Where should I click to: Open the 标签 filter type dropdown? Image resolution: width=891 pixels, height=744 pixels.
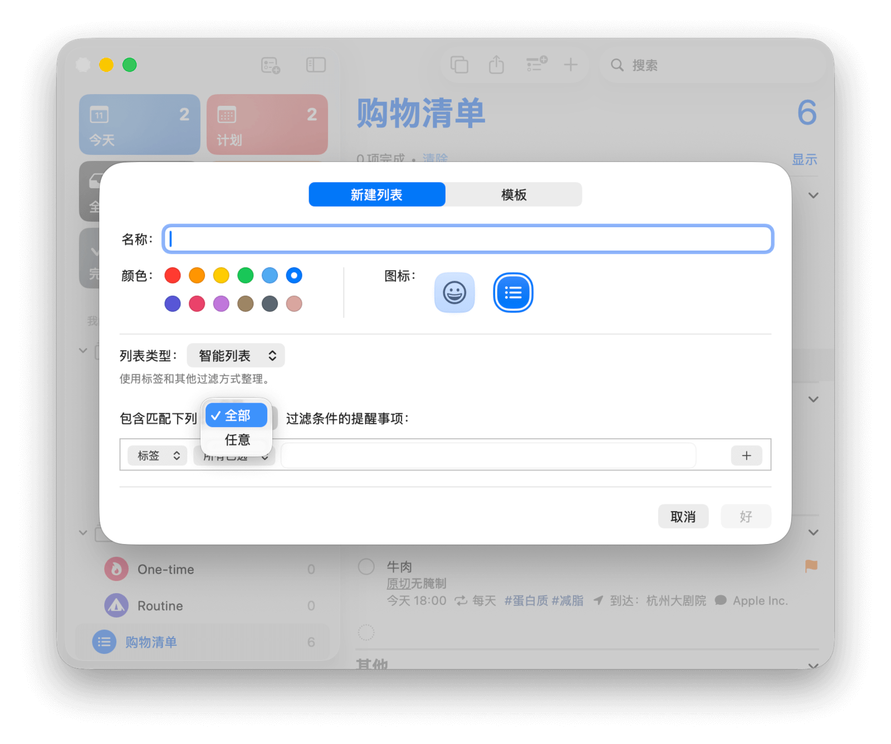pyautogui.click(x=158, y=456)
